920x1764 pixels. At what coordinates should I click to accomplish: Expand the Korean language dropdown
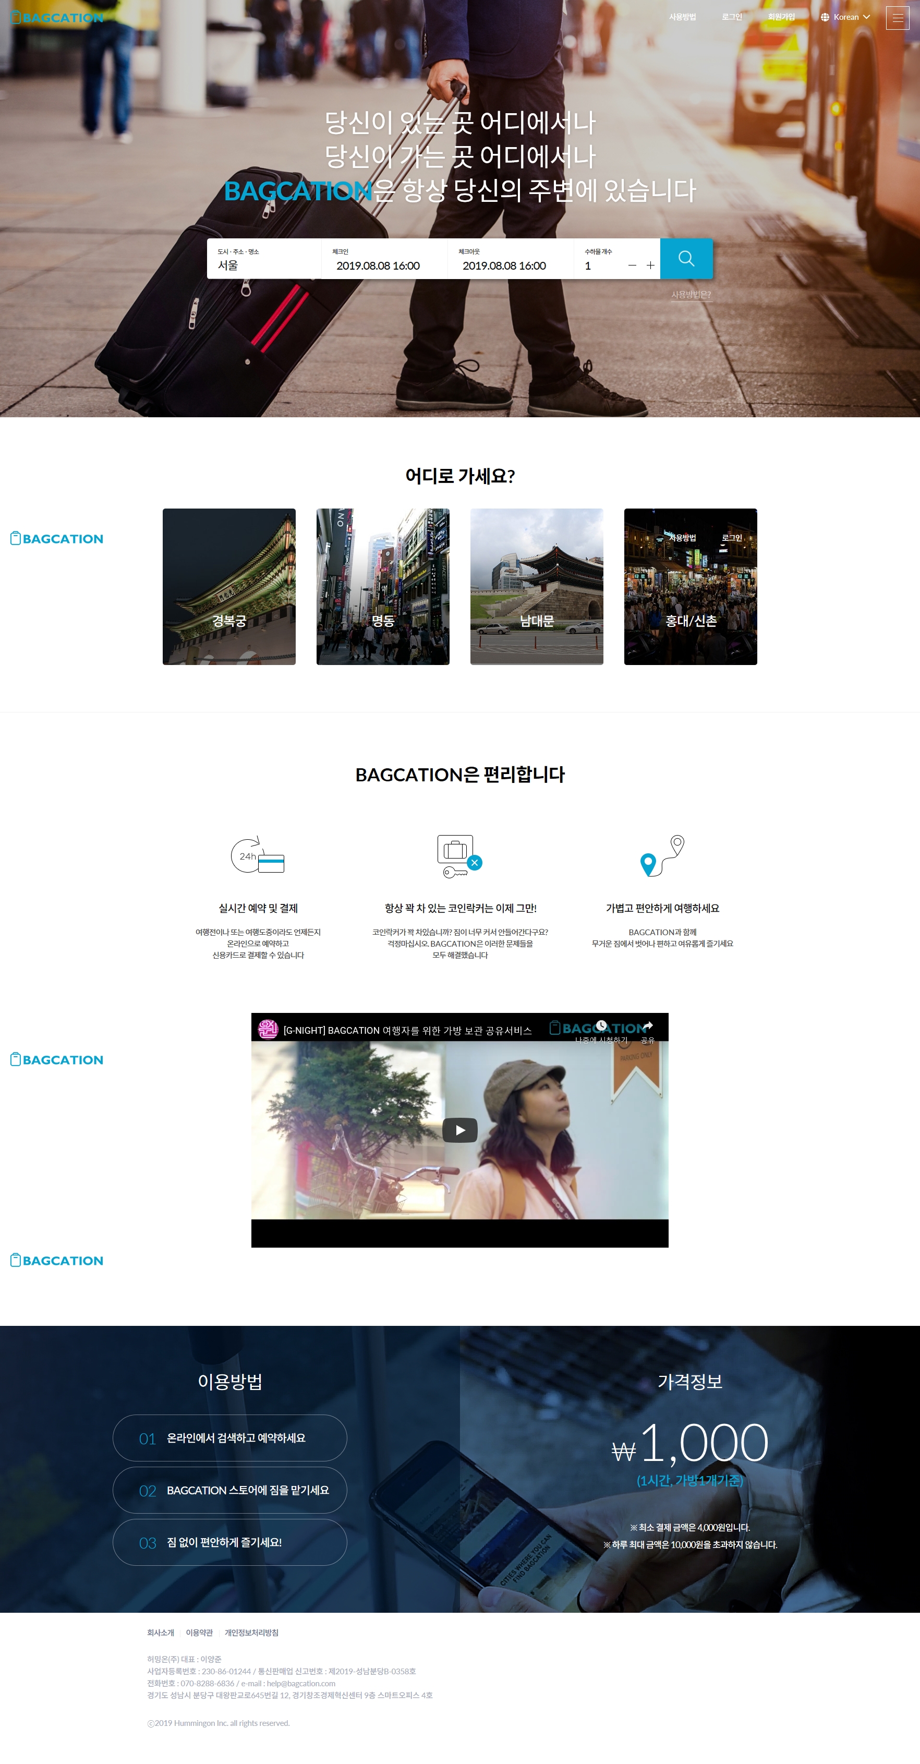pos(845,17)
